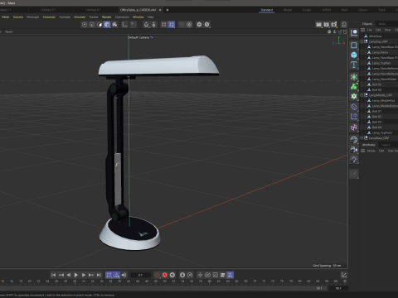Click the Scale keyframe icon
The width and height of the screenshot is (398, 298).
click(216, 275)
